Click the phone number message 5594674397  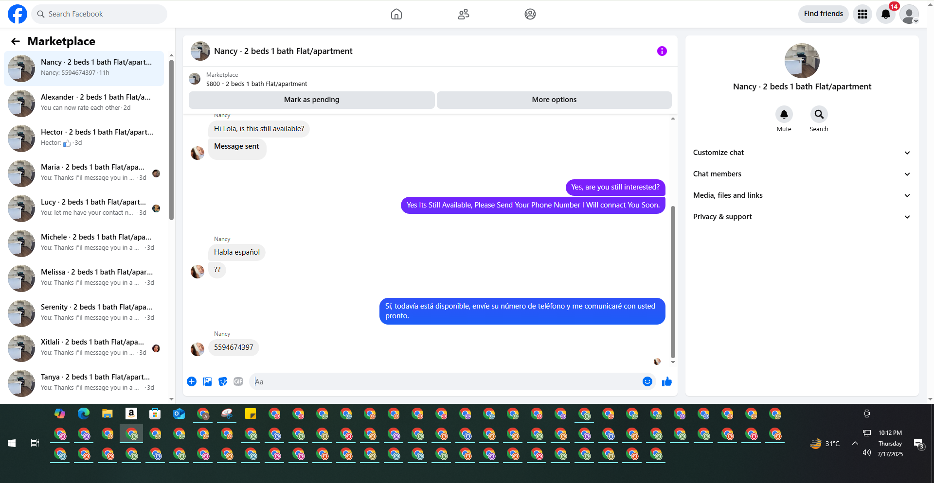[233, 347]
